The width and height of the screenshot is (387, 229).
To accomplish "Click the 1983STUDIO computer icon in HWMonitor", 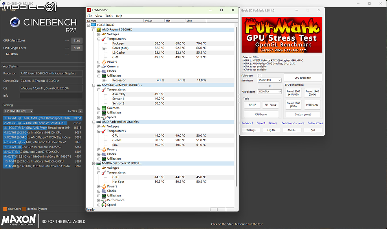I will point(93,25).
